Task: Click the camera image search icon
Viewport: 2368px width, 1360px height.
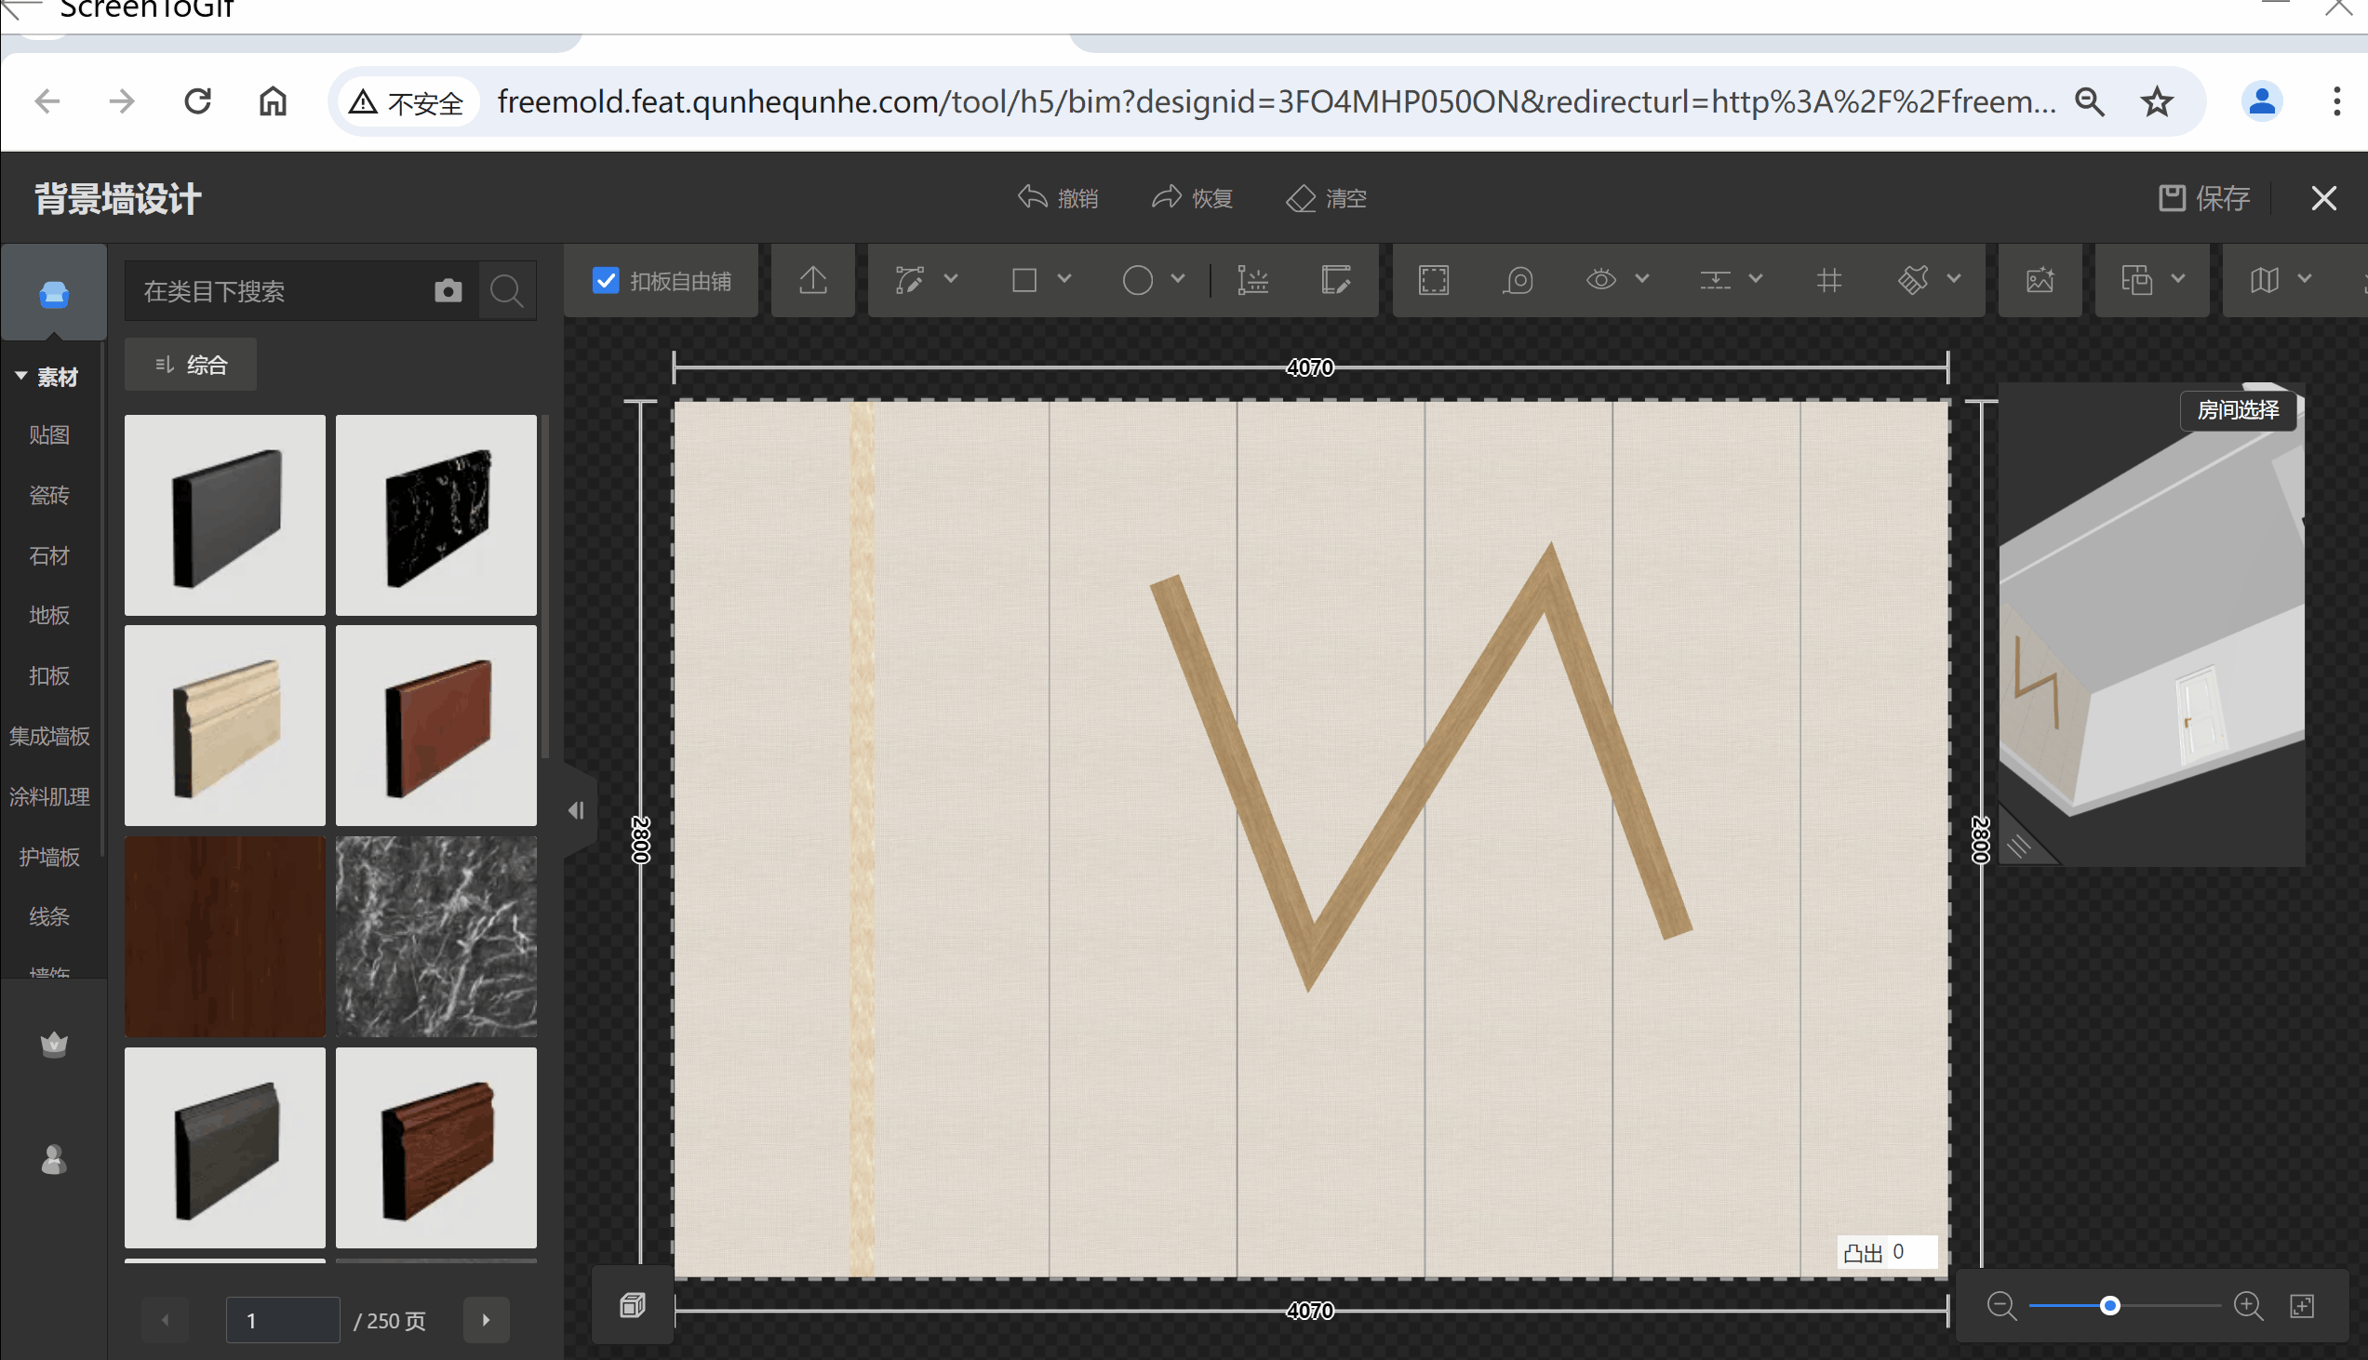Action: tap(448, 291)
